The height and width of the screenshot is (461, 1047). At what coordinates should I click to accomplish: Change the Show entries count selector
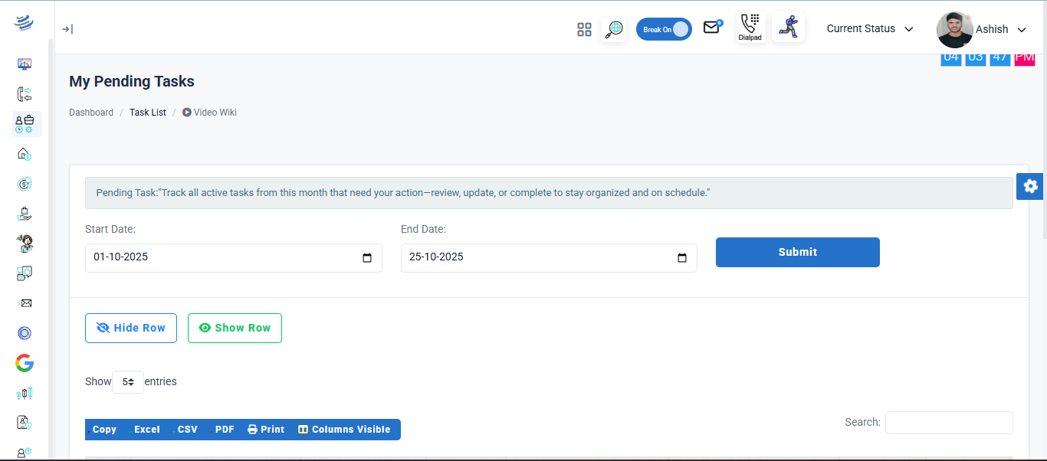pyautogui.click(x=127, y=381)
